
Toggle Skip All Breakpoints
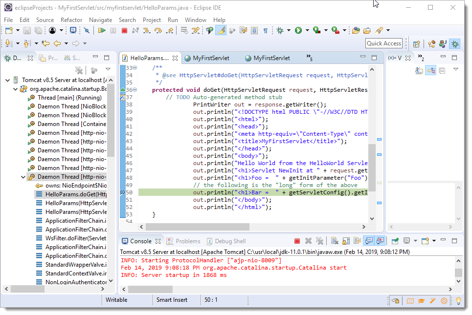click(87, 30)
